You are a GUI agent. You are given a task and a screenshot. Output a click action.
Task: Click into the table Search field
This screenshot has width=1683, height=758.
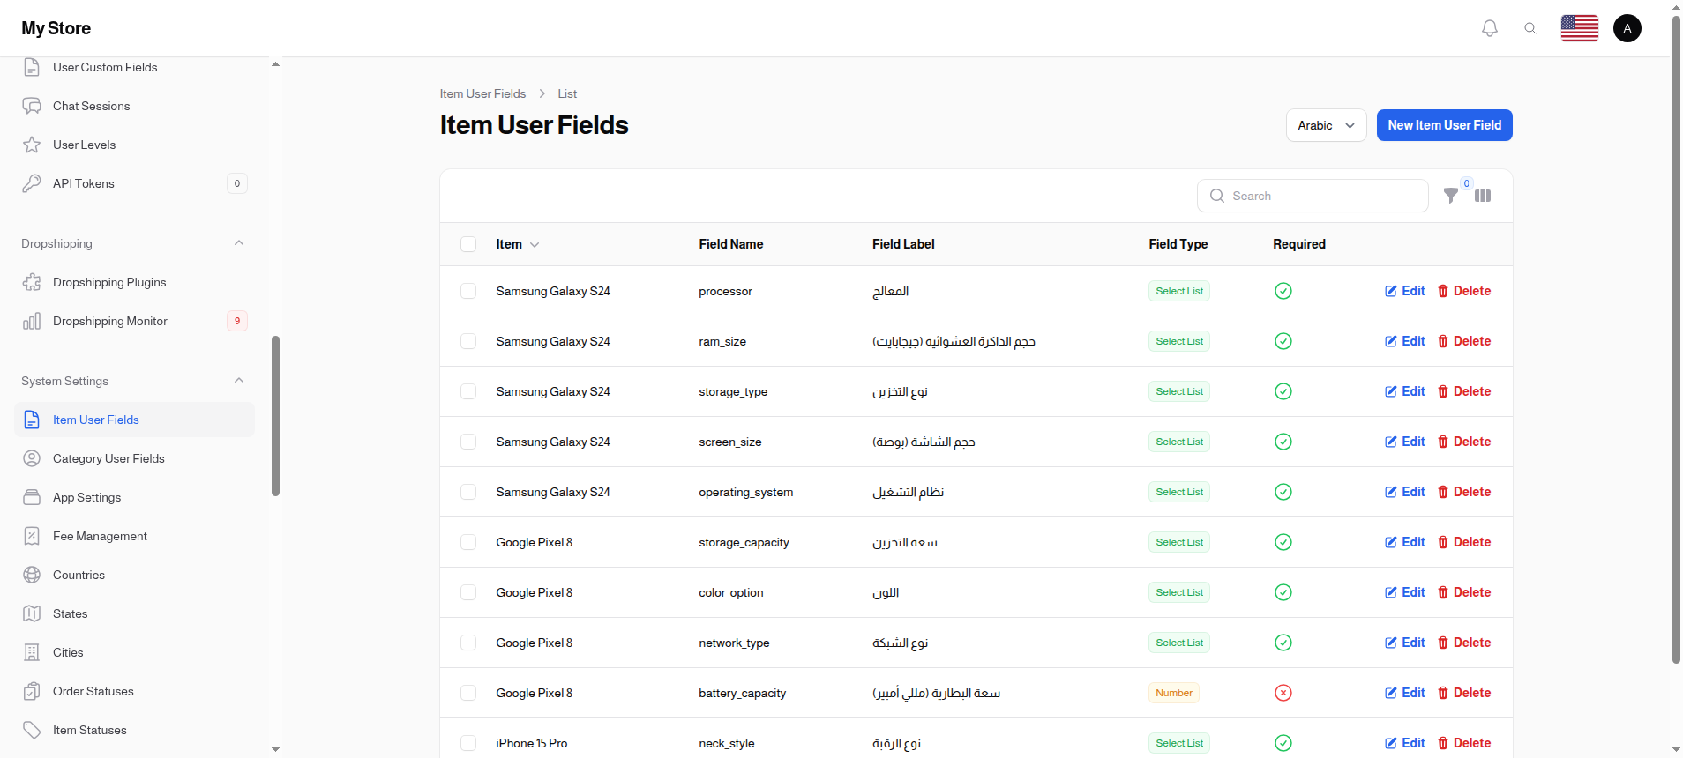coord(1313,196)
